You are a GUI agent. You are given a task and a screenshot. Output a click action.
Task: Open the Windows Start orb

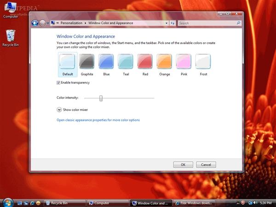7,202
